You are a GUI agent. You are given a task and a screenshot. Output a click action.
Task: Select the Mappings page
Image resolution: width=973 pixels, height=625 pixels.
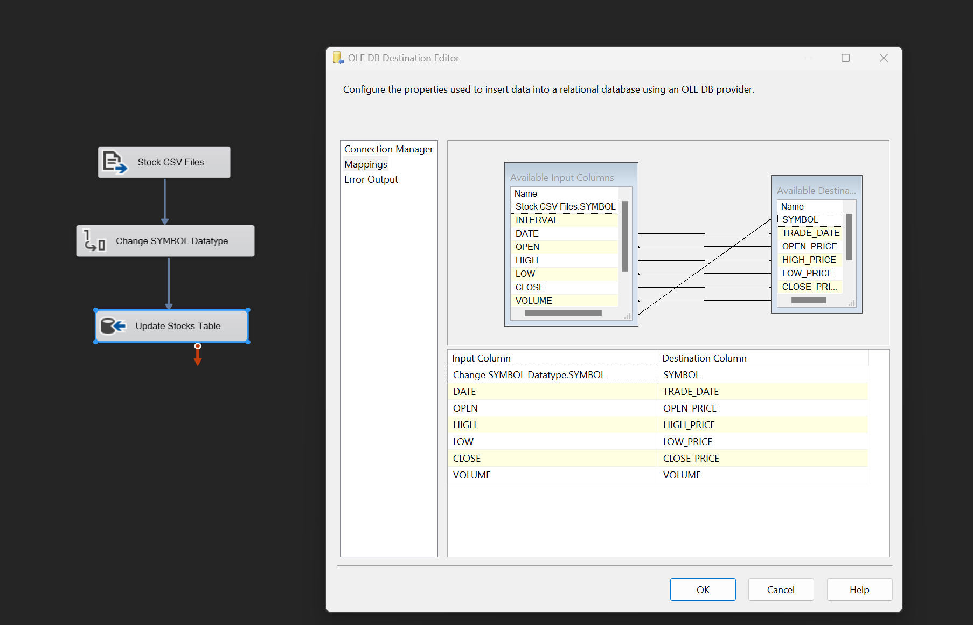pos(365,164)
